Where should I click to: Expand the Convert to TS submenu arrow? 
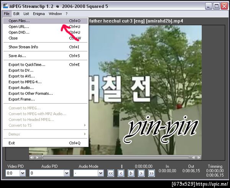[x=85, y=125]
